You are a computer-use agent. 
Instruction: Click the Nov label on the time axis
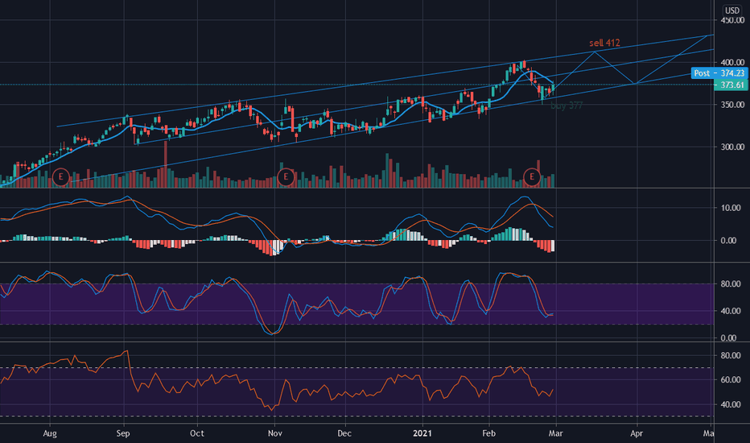click(275, 433)
